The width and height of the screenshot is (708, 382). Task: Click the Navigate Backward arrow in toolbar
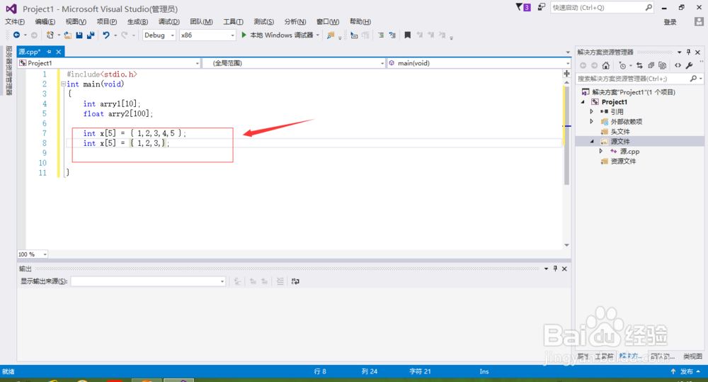[16, 35]
